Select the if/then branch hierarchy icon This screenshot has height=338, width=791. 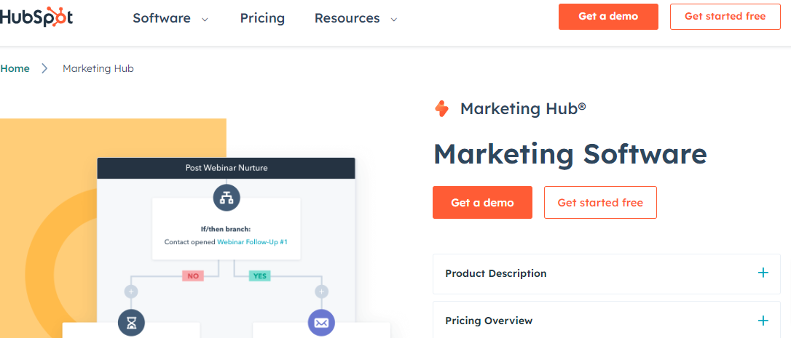tap(227, 198)
